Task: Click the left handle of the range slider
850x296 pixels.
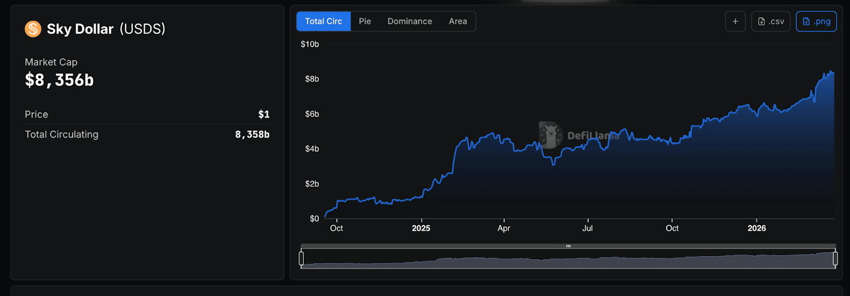Action: (301, 259)
